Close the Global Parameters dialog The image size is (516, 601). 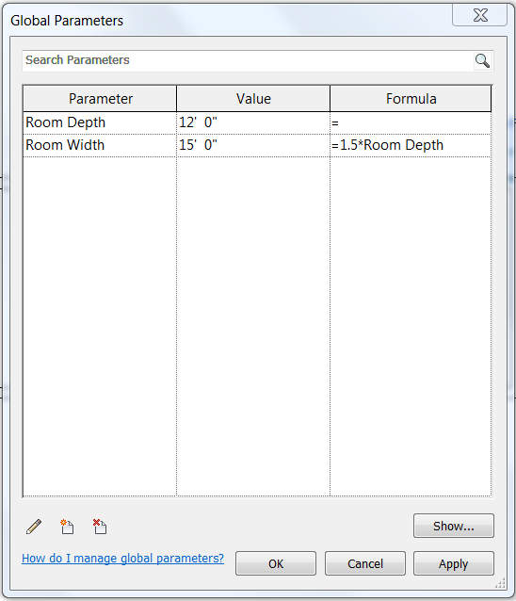(480, 15)
